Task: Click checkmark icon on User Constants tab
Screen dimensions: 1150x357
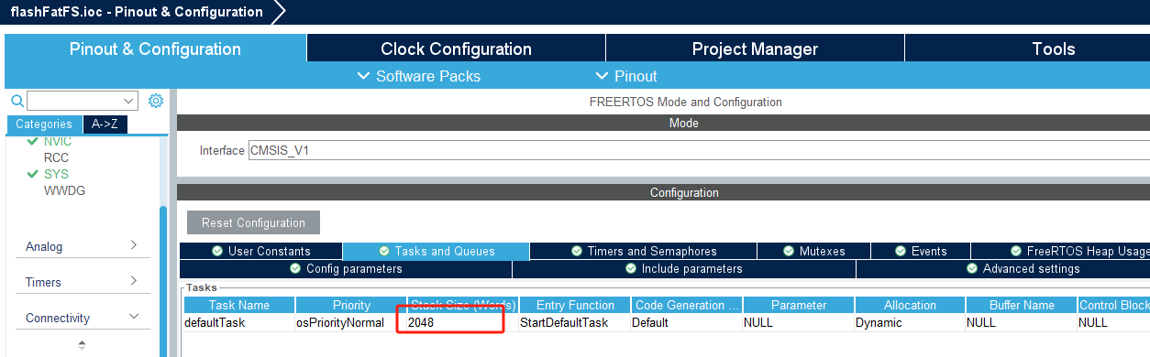Action: click(217, 251)
